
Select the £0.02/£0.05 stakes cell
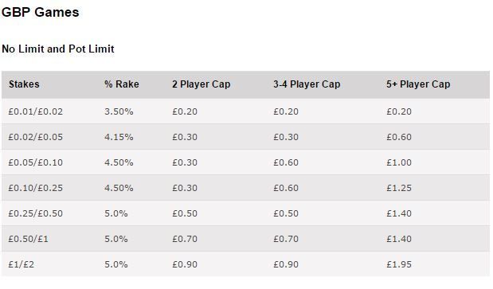[36, 137]
